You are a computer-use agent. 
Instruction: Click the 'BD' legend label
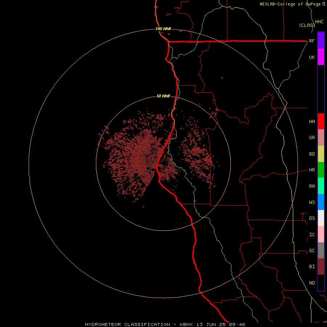tap(312, 154)
